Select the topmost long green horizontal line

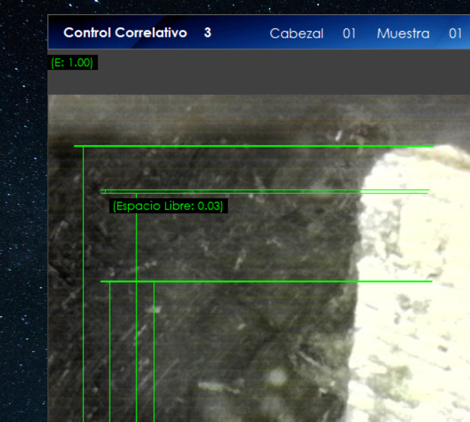pos(255,146)
